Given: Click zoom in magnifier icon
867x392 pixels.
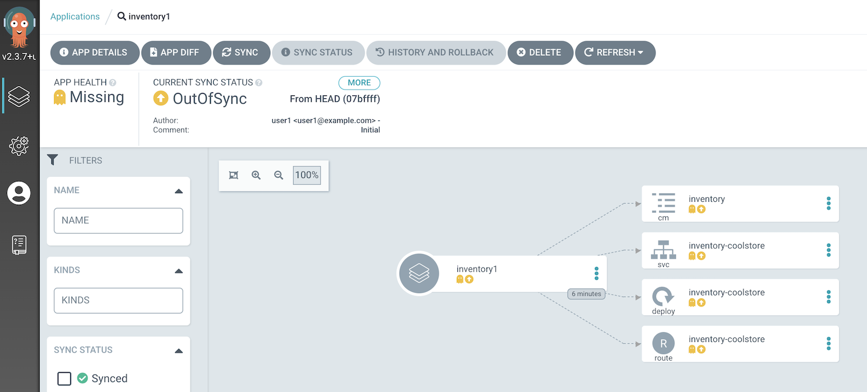Looking at the screenshot, I should tap(256, 175).
